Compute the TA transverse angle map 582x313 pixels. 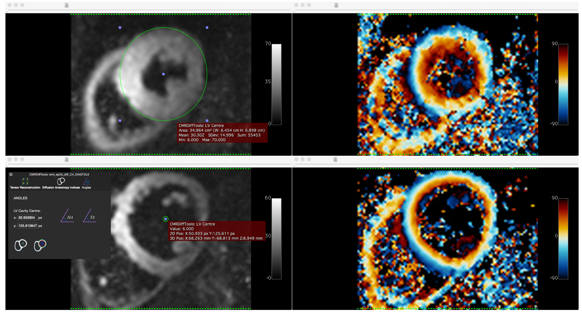90,216
